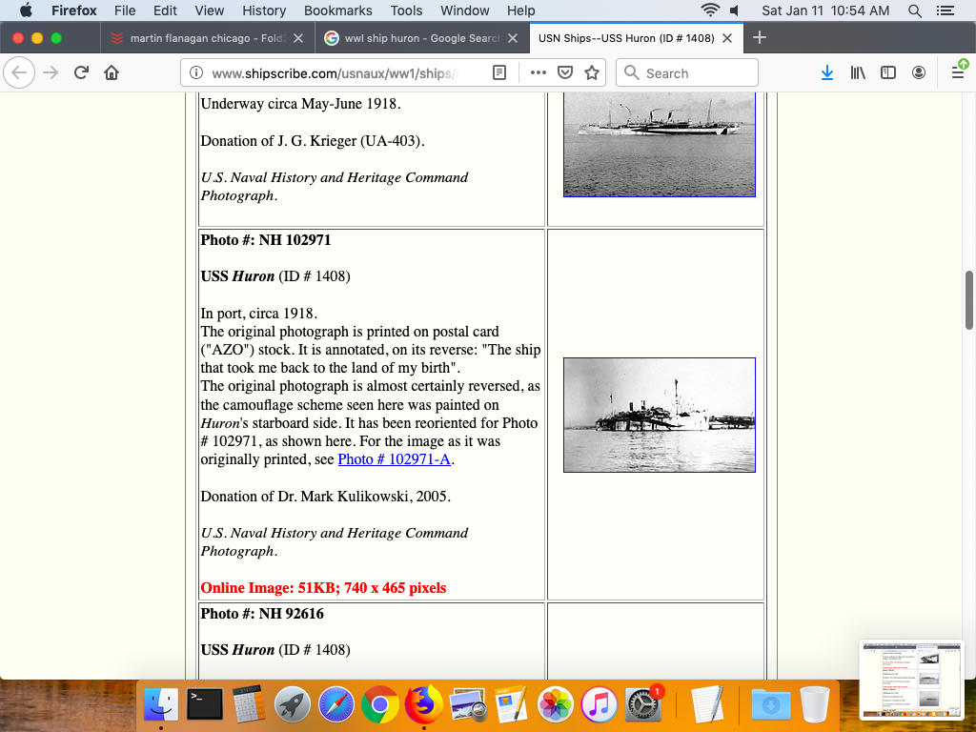Open the Firefox Library menu
Viewport: 976px width, 732px height.
click(858, 73)
